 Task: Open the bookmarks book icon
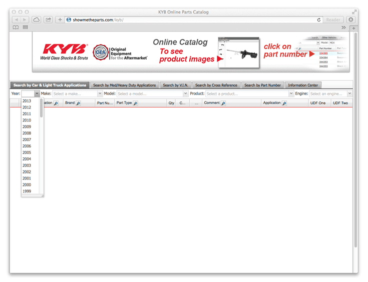pos(16,27)
